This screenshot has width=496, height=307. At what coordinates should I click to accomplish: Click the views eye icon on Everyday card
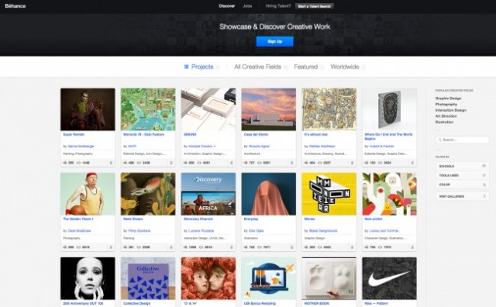(260, 247)
